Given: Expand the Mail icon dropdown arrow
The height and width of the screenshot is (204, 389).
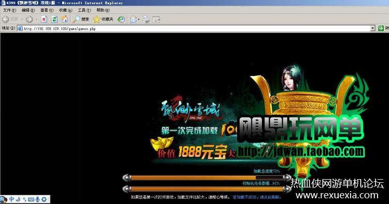Looking at the screenshot, I should click(x=138, y=19).
